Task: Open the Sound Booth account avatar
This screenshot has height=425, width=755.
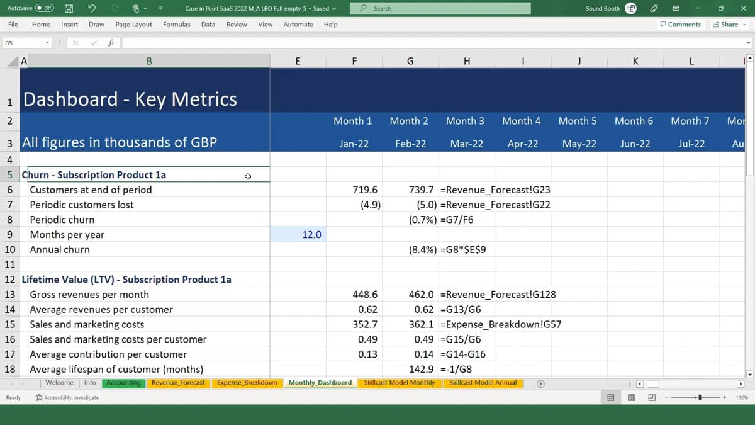Action: [x=630, y=8]
